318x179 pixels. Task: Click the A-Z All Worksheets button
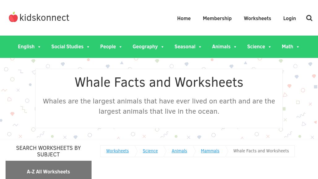(48, 172)
